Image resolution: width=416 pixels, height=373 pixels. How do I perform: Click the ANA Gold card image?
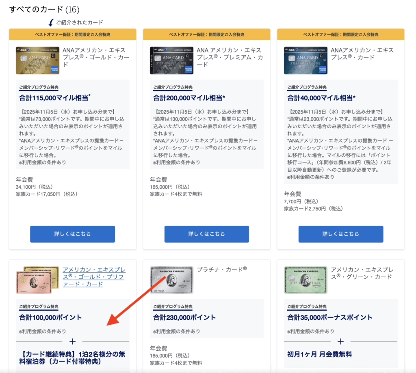click(x=37, y=60)
